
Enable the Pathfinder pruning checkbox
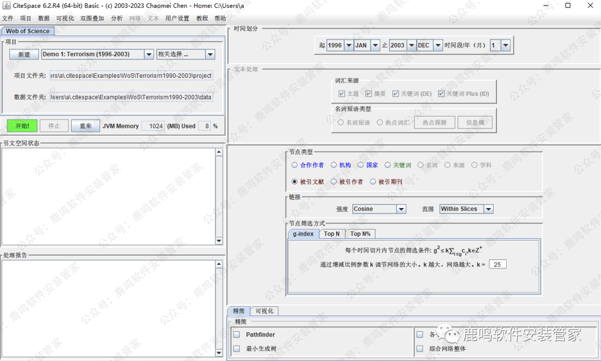click(x=237, y=335)
